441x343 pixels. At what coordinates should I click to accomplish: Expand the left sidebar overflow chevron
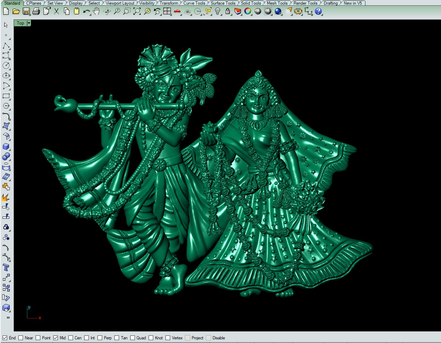tap(8, 318)
